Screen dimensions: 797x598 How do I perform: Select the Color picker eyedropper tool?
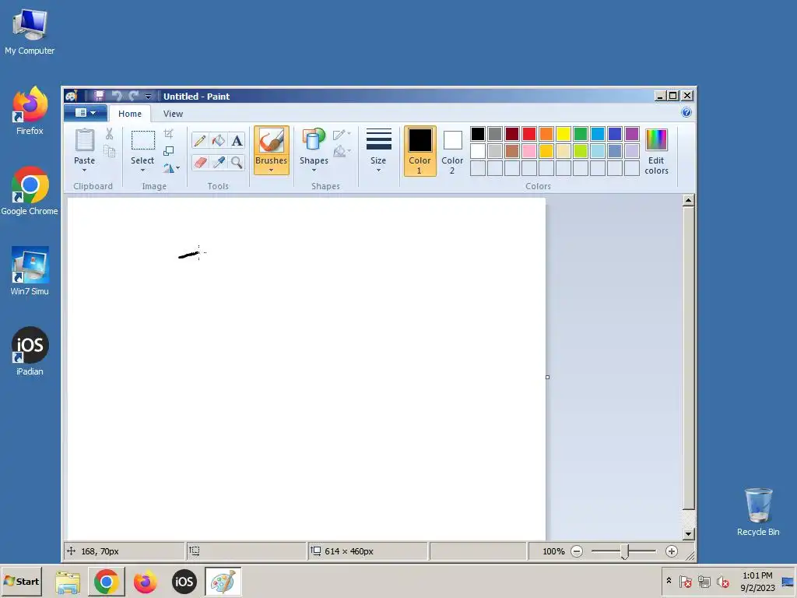(x=219, y=162)
